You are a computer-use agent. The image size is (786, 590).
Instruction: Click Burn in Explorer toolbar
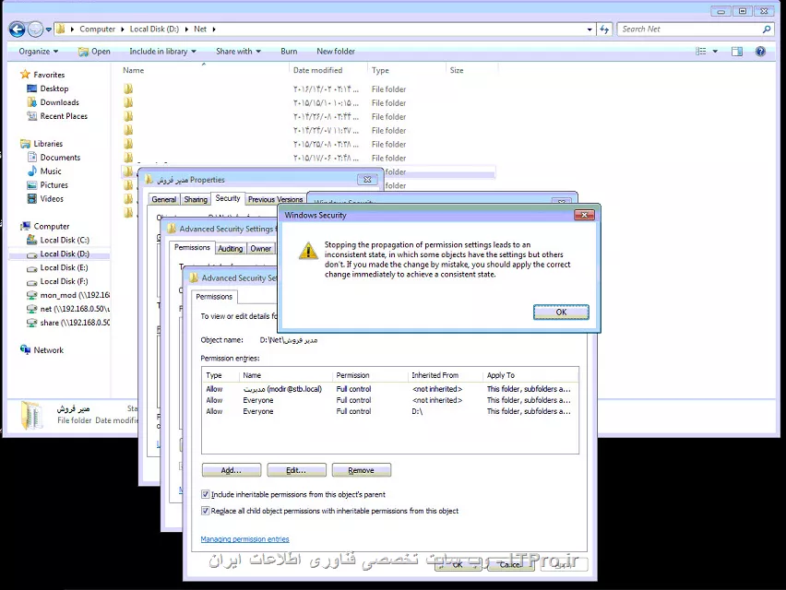(x=289, y=51)
